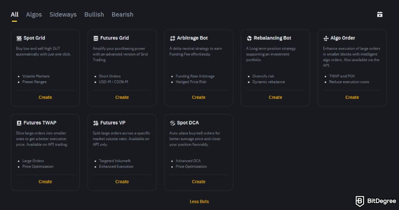
Task: Click the Futures VP icon
Action: coord(96,123)
